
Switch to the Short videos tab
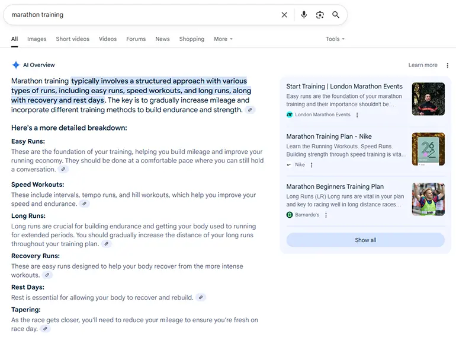(72, 39)
